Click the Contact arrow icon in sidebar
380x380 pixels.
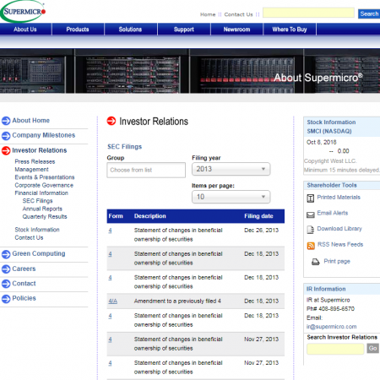click(x=6, y=284)
